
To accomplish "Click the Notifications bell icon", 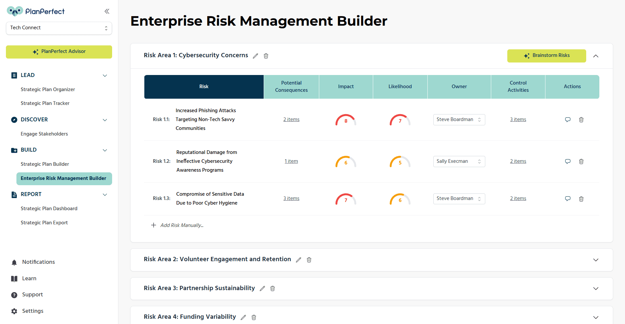I will point(14,262).
